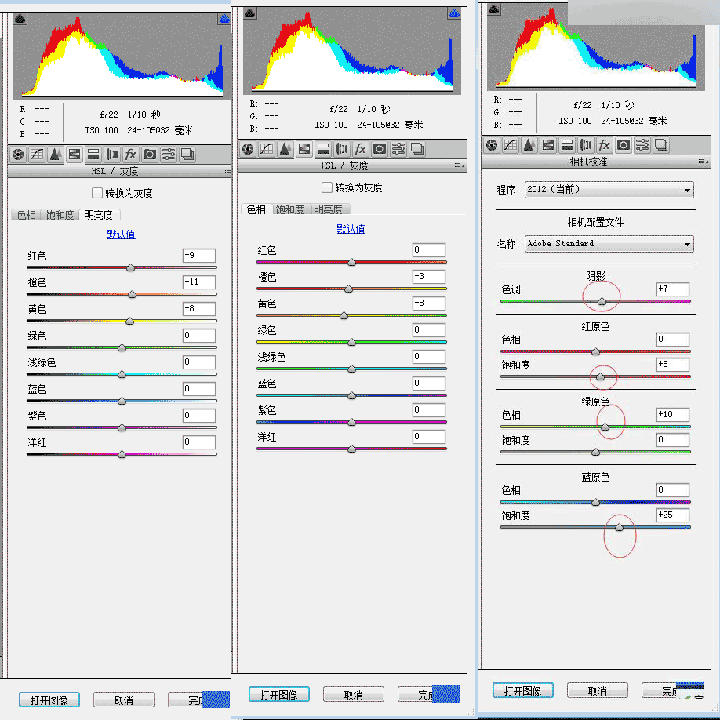This screenshot has width=720, height=720.
Task: Click 红原色 饱和度 value field +5
Action: (x=673, y=365)
